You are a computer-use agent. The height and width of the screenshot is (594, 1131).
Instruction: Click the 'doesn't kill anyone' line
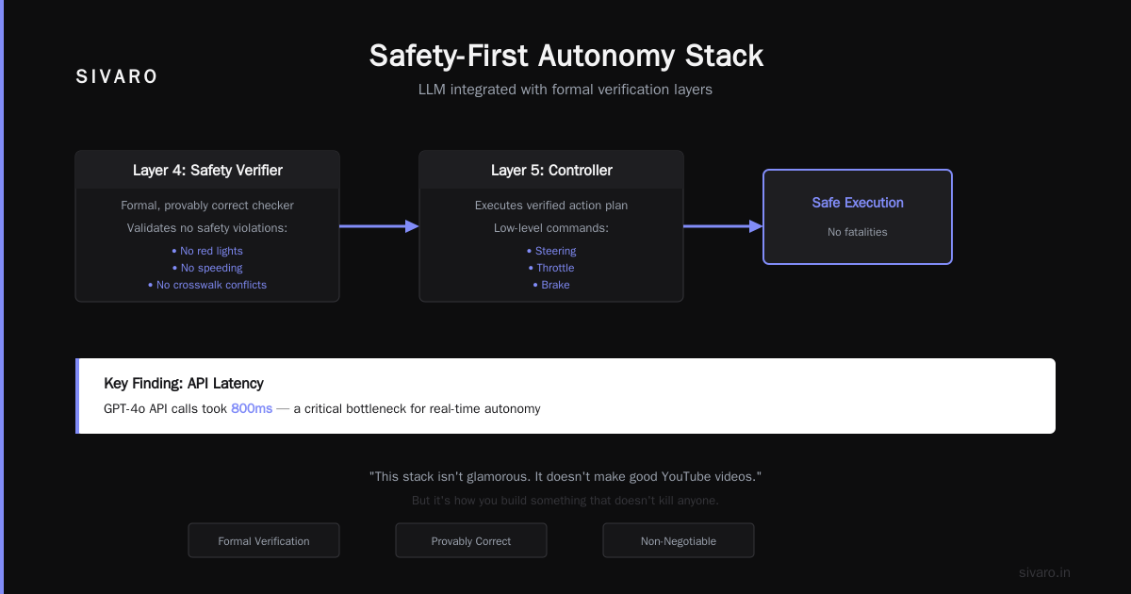[565, 501]
